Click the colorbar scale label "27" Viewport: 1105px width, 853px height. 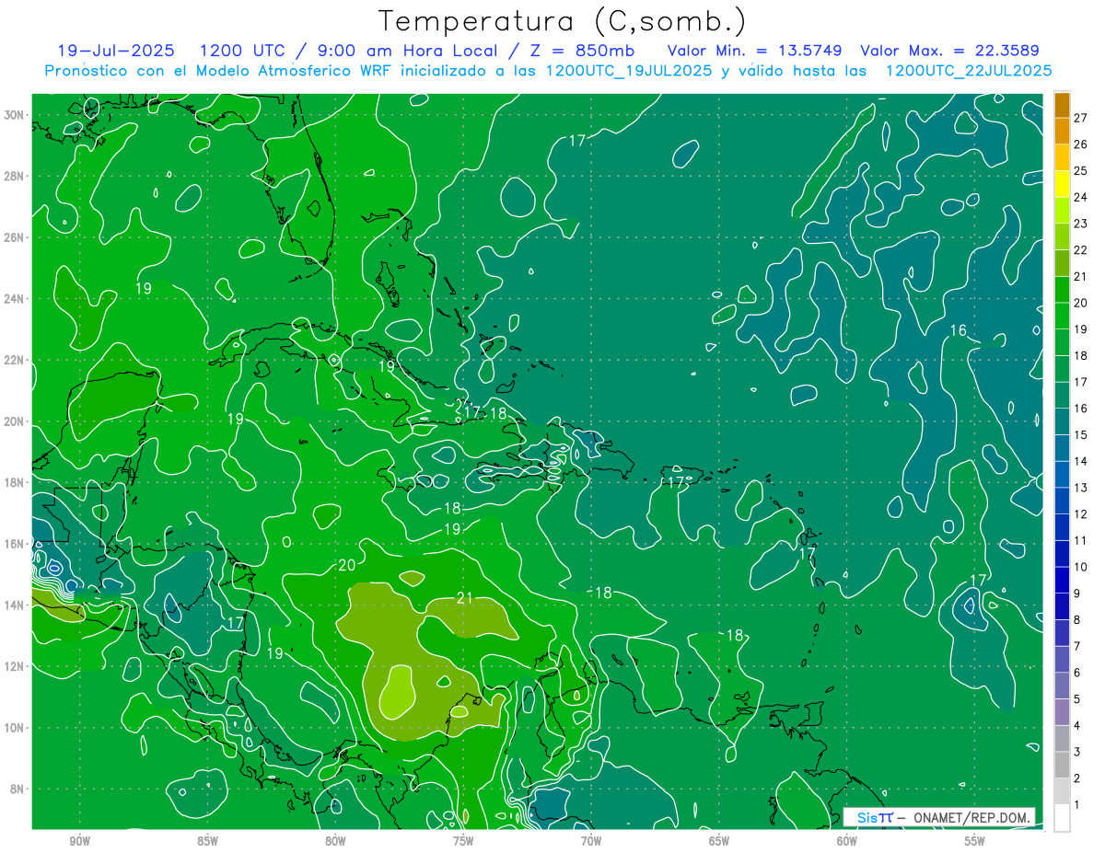(x=1081, y=117)
